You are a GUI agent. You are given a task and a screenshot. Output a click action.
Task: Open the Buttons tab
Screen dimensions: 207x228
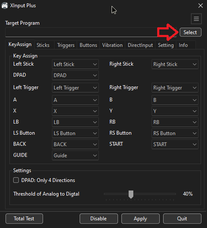pyautogui.click(x=88, y=45)
